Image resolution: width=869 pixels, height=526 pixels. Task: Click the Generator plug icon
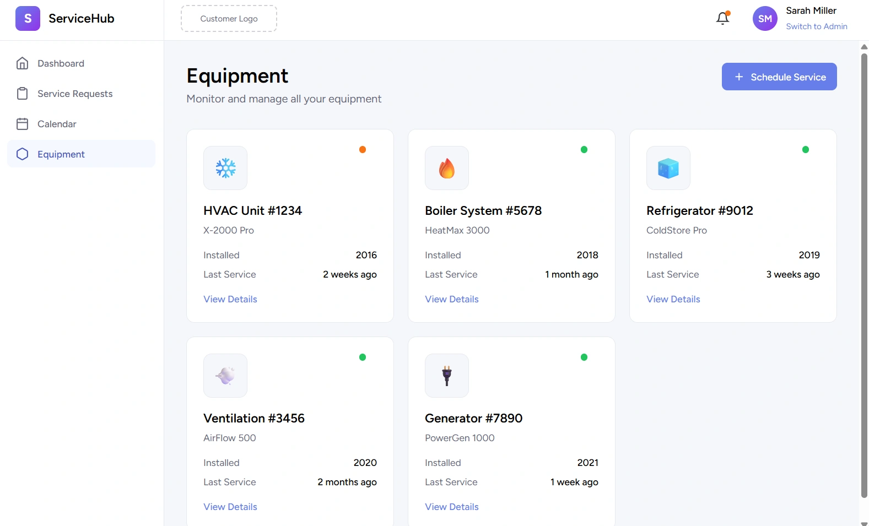click(x=447, y=376)
